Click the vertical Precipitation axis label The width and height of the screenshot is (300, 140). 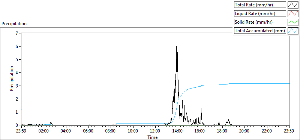coord(12,78)
